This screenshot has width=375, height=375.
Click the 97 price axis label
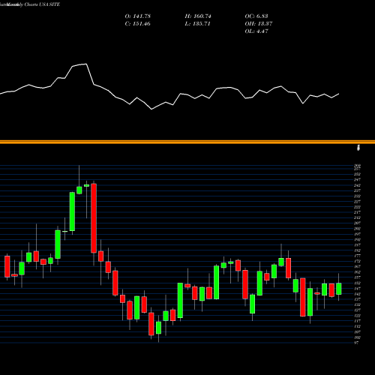point(356,343)
